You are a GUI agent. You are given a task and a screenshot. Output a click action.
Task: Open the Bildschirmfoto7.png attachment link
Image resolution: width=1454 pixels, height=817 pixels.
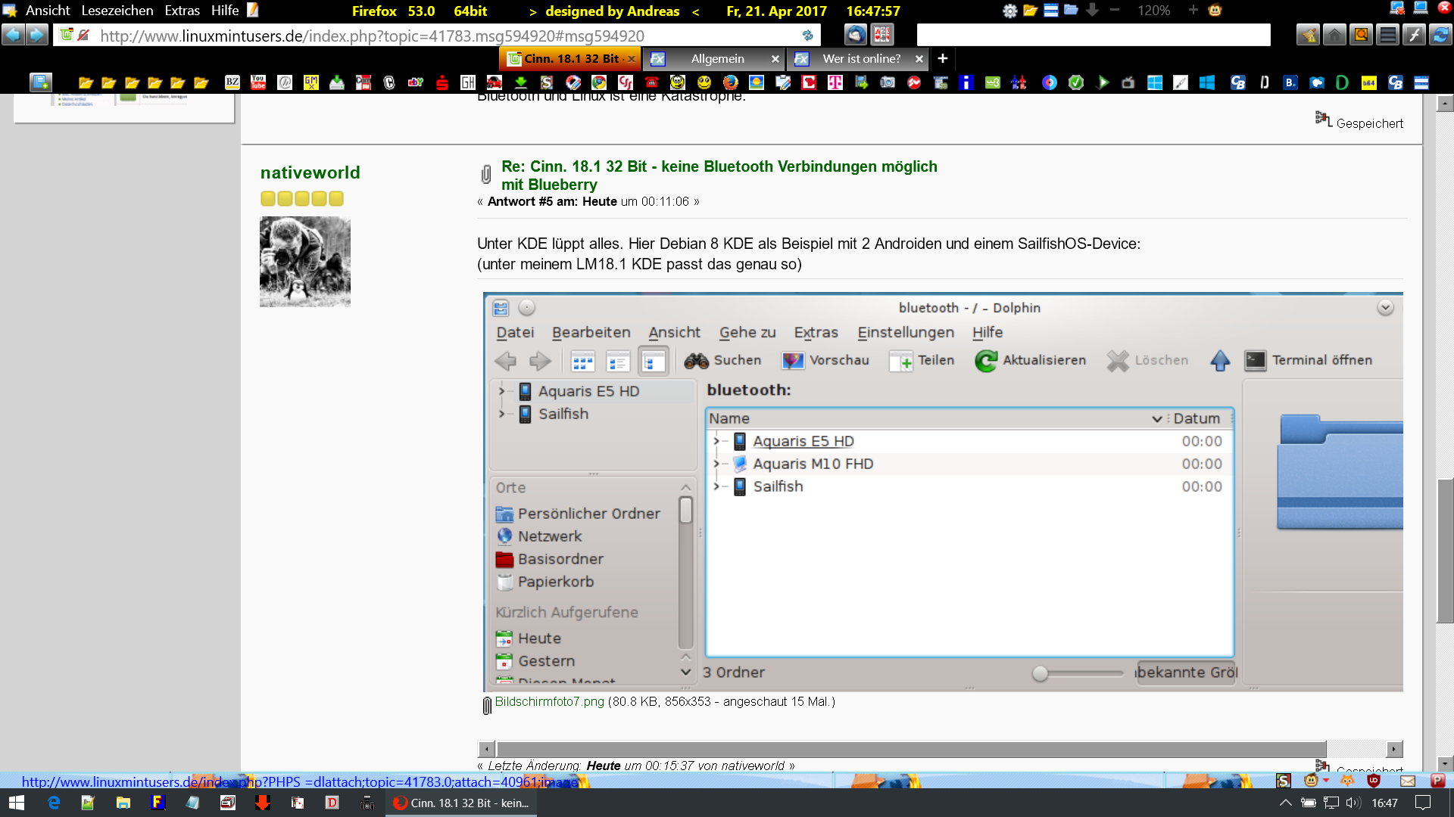click(549, 701)
